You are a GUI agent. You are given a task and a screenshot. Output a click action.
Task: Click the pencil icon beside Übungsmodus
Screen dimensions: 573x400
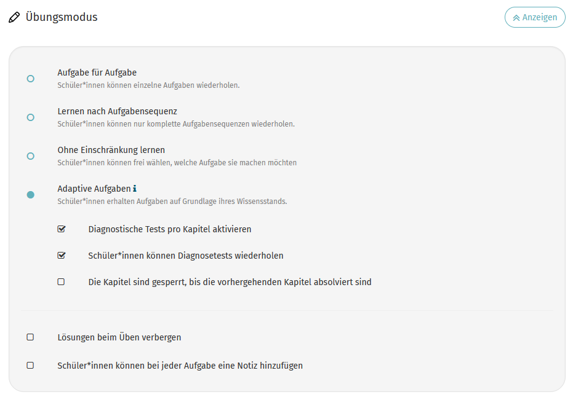coord(14,17)
